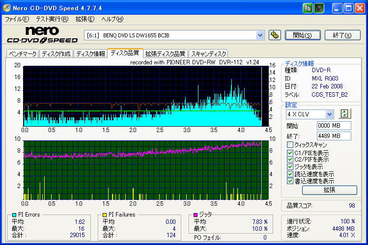Switch to the ベンチマーク tab
The width and height of the screenshot is (368, 245).
pos(23,54)
